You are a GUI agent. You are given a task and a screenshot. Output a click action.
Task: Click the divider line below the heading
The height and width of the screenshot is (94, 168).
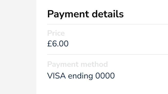coord(108,24)
